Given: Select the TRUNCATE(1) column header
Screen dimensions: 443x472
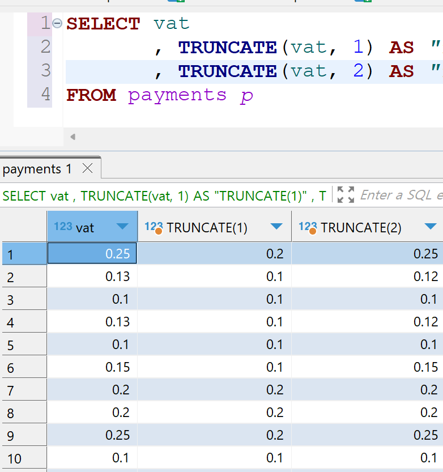Looking at the screenshot, I should pos(215,227).
